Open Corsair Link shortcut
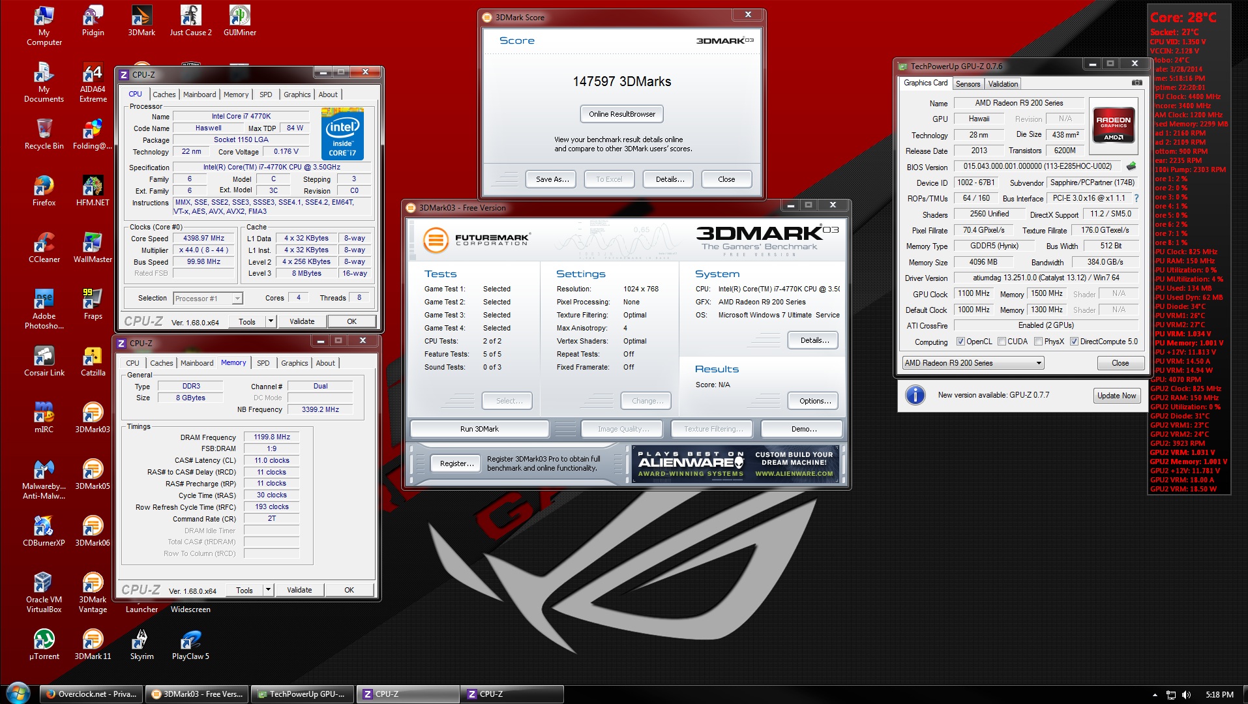This screenshot has width=1248, height=704. point(44,361)
